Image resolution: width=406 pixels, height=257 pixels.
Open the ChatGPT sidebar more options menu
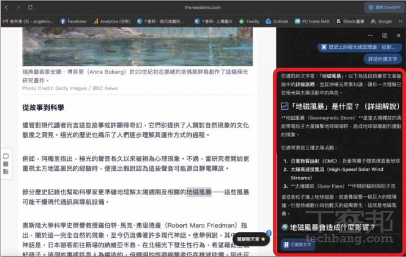[x=370, y=35]
